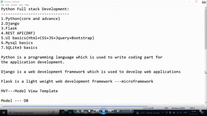Mute the player's speaker icon
The height and width of the screenshot is (116, 207).
tap(118, 111)
